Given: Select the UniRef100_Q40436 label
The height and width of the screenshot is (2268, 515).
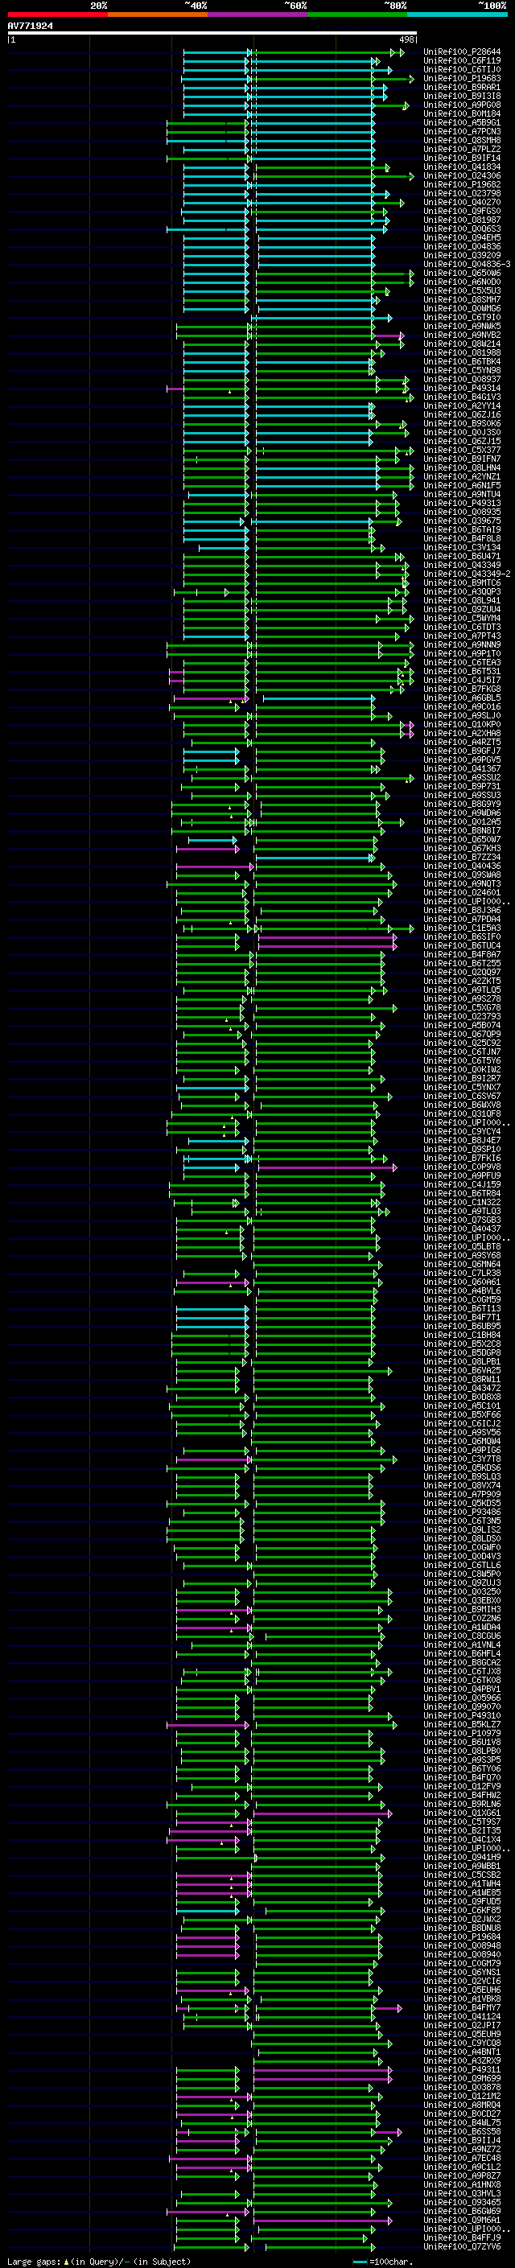Looking at the screenshot, I should (462, 866).
